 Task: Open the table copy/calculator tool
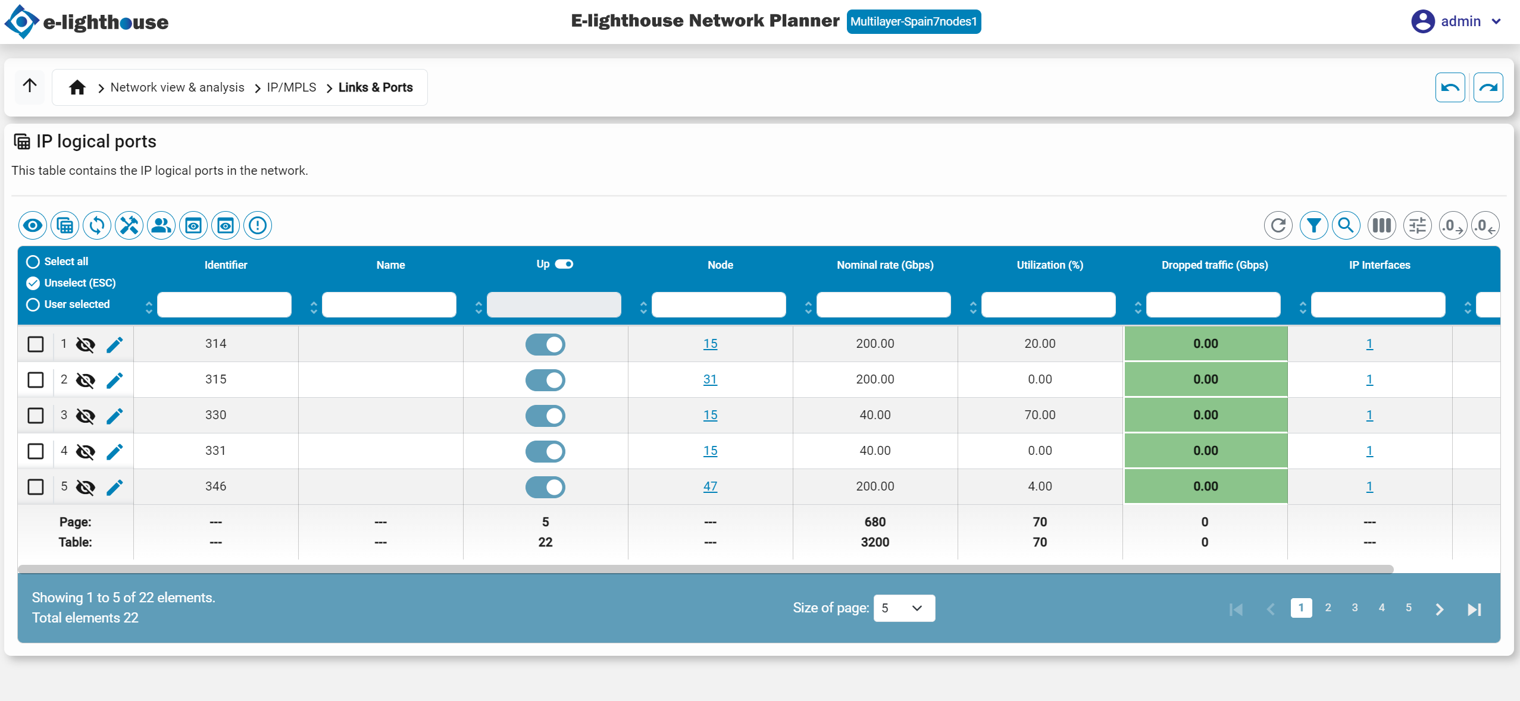(64, 225)
